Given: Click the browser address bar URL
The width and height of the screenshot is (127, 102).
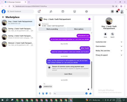Looking at the screenshot, I should pyautogui.click(x=31, y=6).
